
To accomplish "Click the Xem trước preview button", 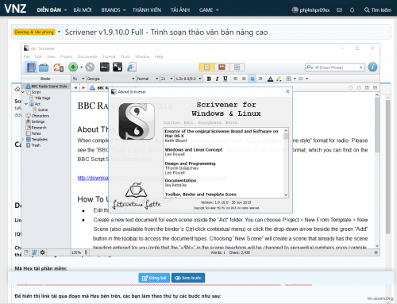I will pos(188,278).
